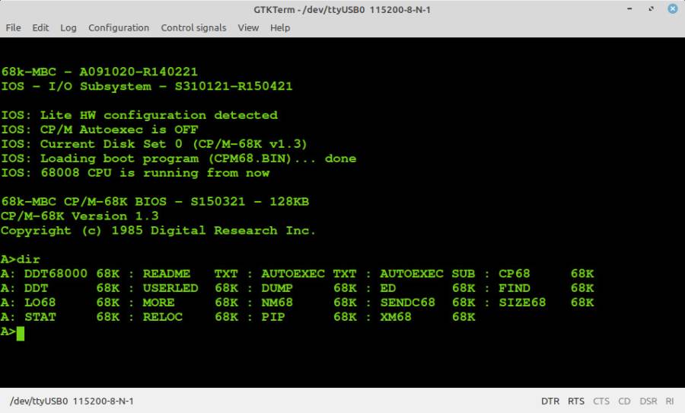The width and height of the screenshot is (685, 413).
Task: Open the Log menu
Action: click(68, 27)
